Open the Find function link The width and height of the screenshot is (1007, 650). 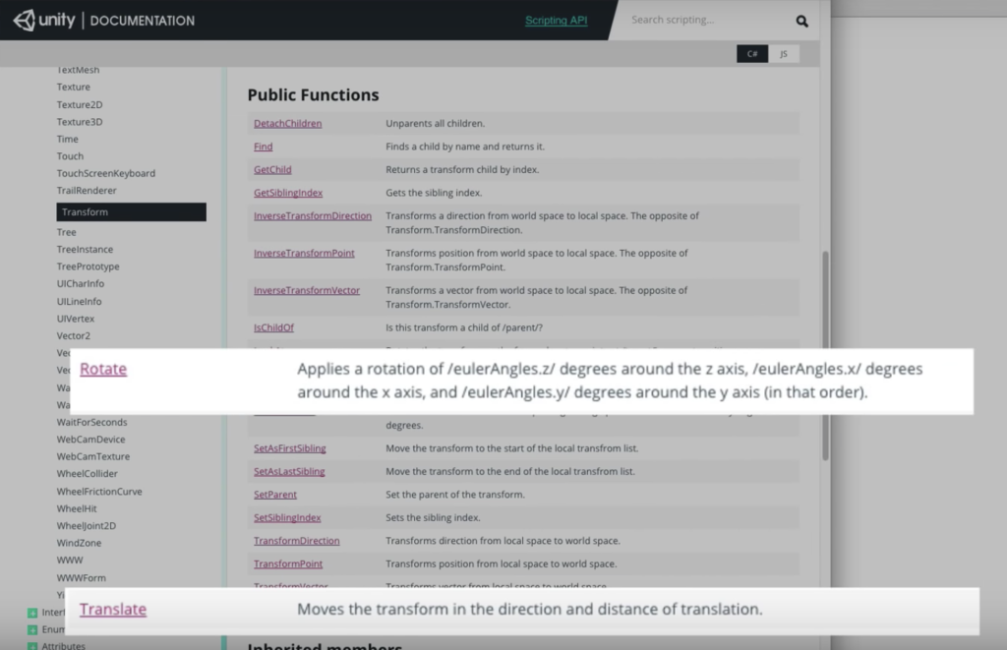[264, 147]
